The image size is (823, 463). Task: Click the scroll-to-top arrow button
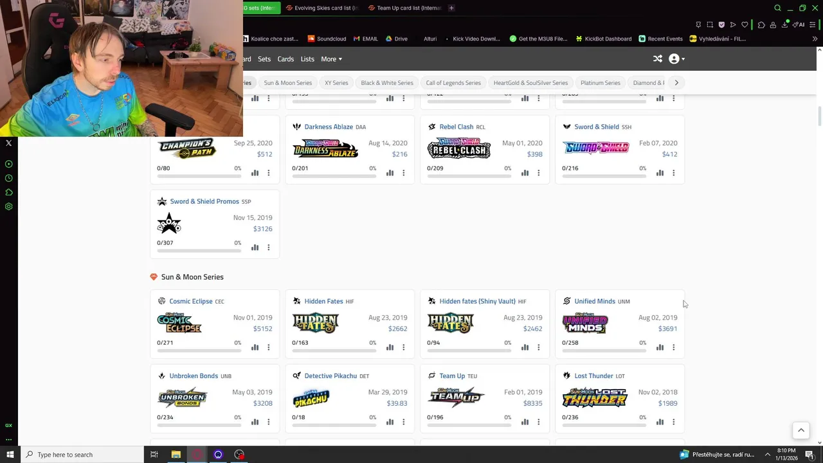[801, 431]
